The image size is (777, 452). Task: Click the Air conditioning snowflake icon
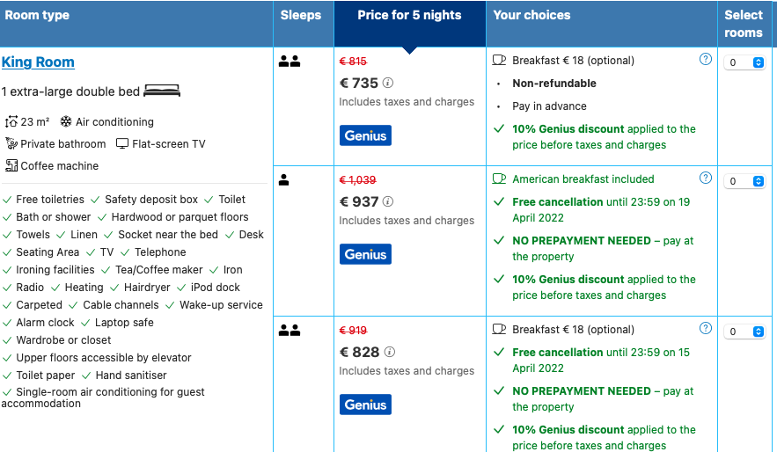[66, 121]
